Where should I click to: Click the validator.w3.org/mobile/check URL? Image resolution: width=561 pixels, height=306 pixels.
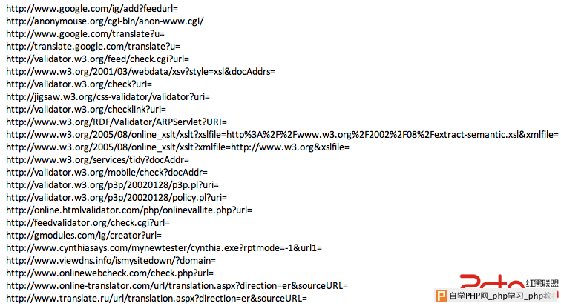107,173
